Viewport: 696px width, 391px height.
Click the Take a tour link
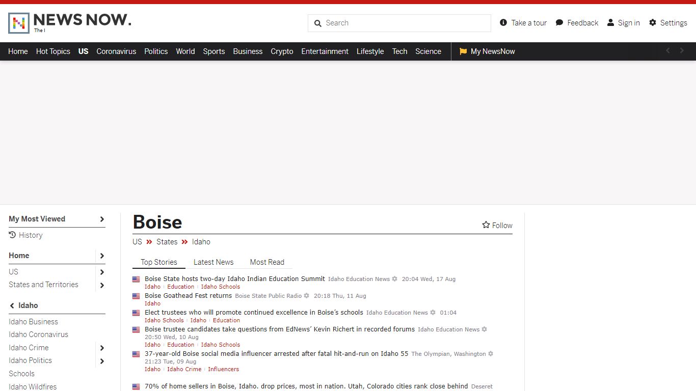[529, 23]
